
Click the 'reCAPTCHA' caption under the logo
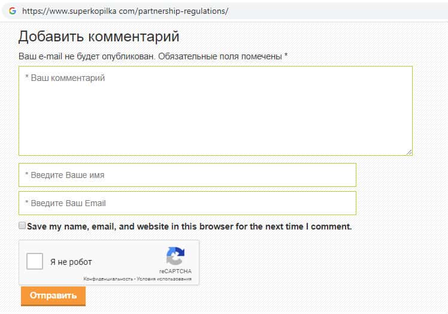coord(175,271)
